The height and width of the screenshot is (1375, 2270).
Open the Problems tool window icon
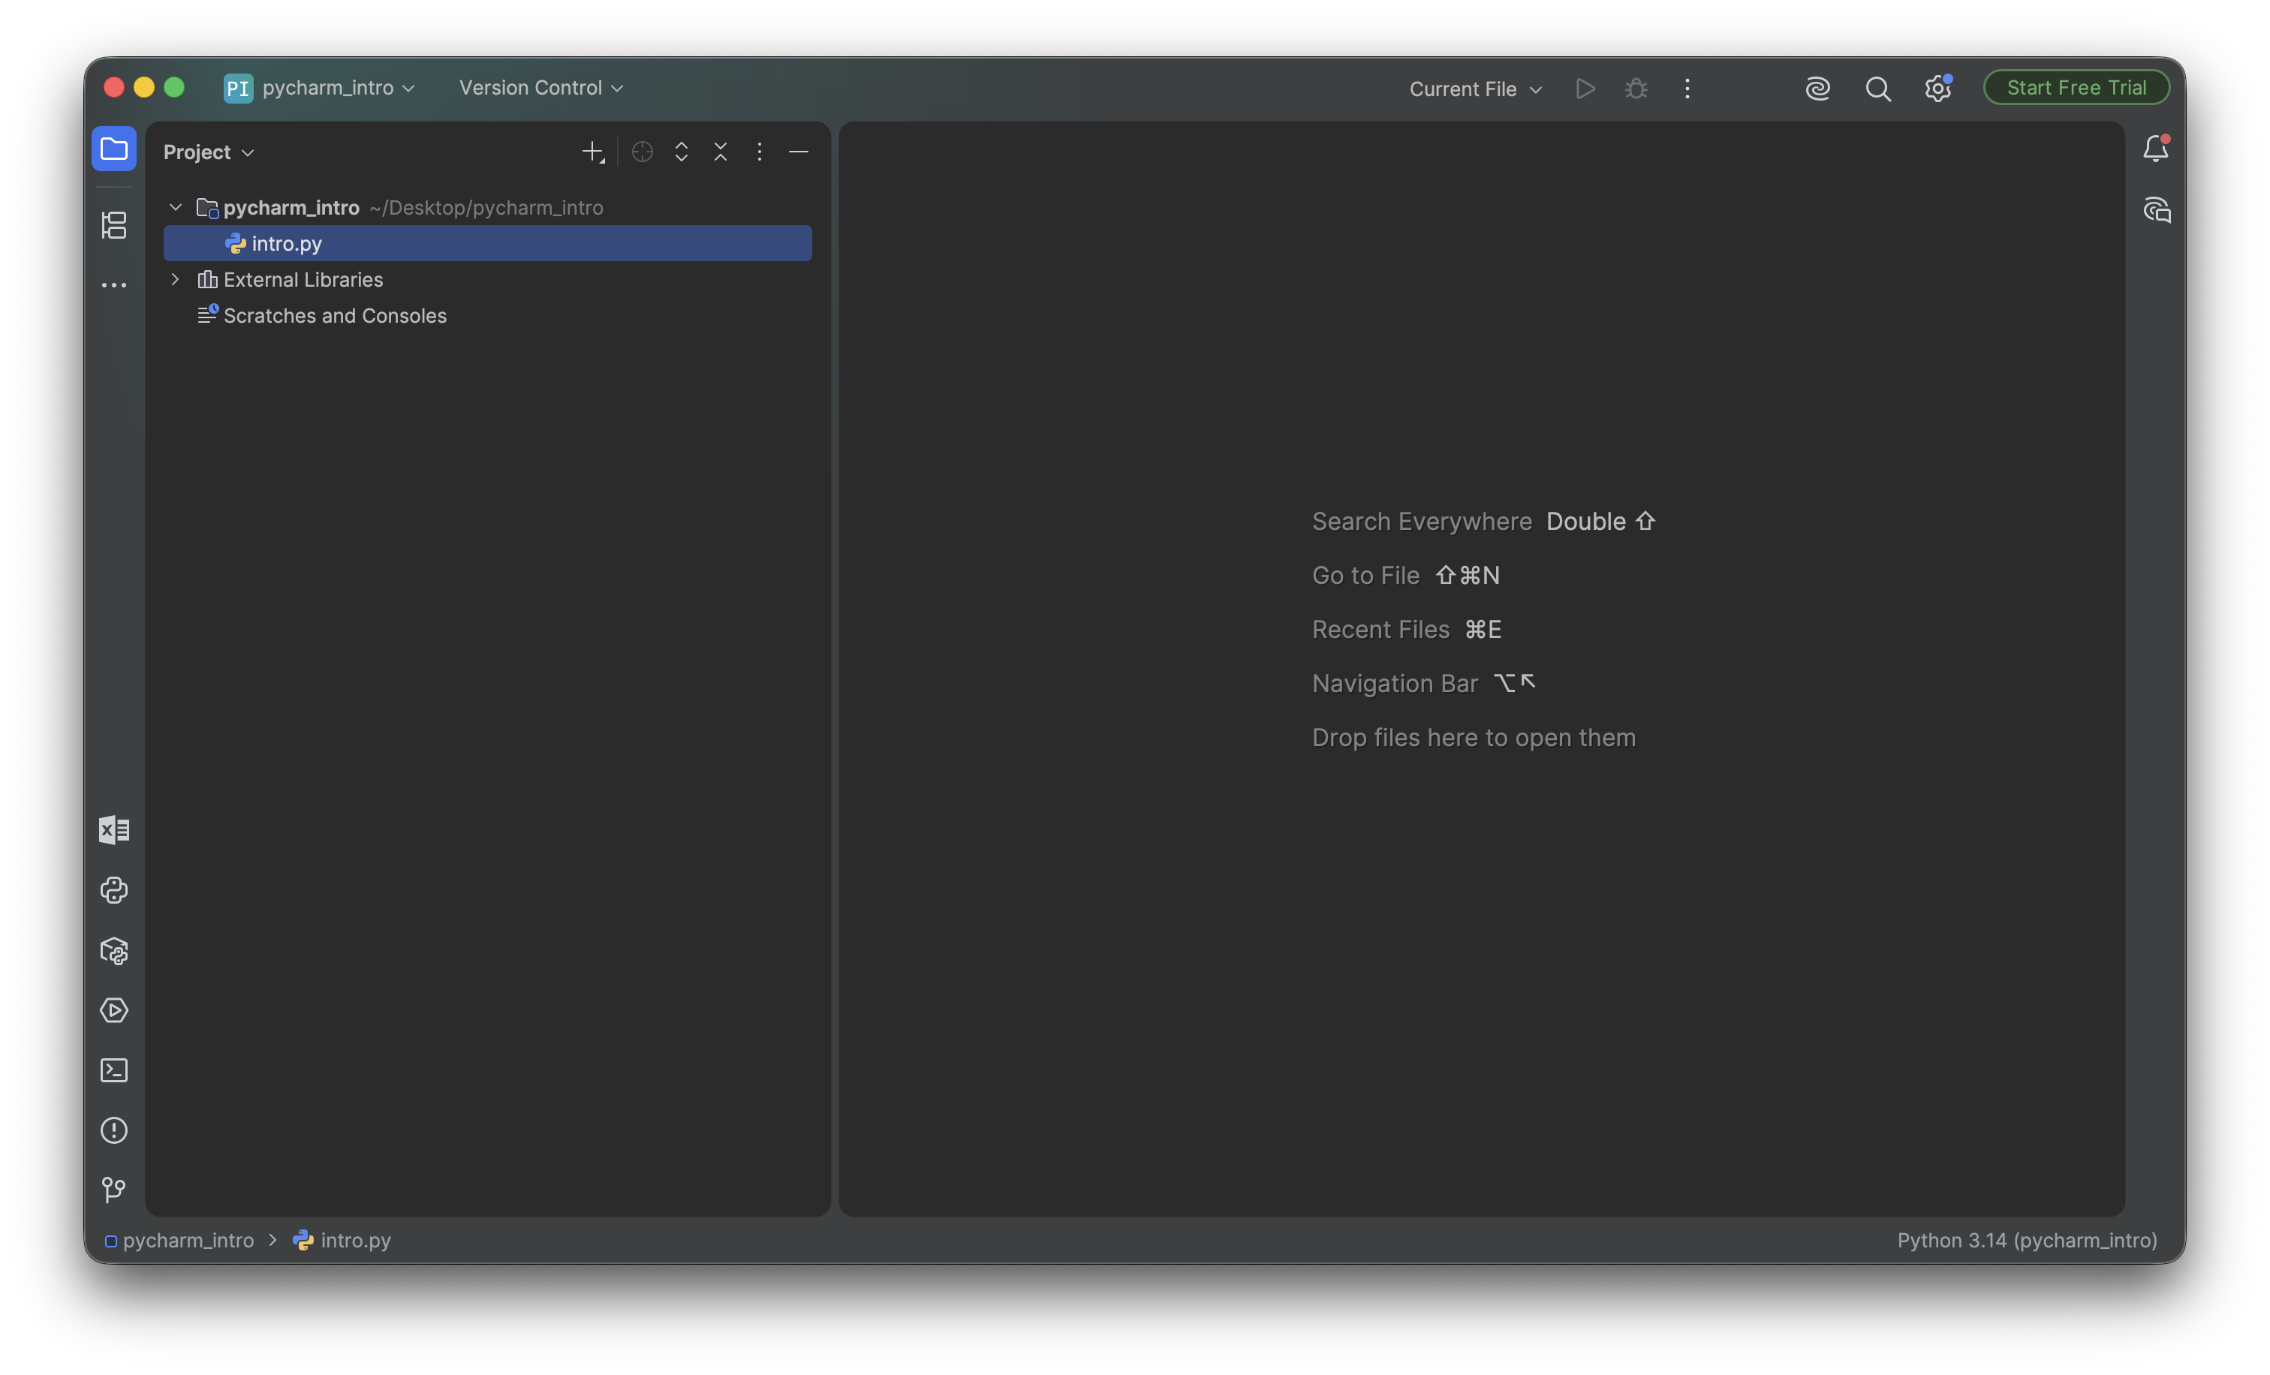(x=113, y=1130)
